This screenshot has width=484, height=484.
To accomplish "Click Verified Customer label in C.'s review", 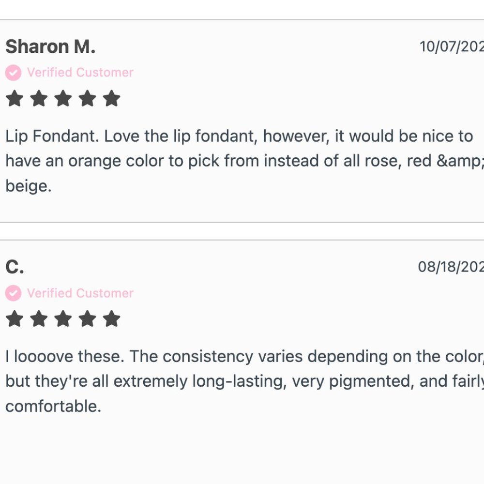I will tap(80, 293).
